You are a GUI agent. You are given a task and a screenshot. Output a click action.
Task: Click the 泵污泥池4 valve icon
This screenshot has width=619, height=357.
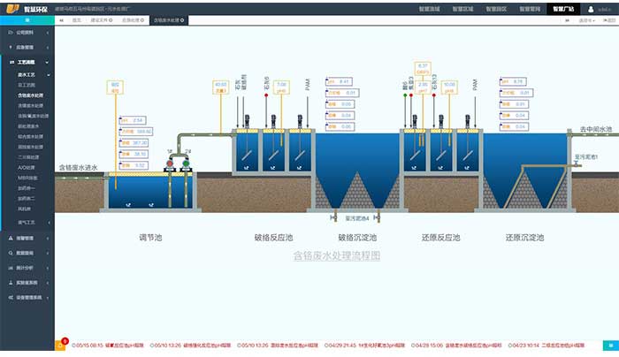(x=332, y=216)
